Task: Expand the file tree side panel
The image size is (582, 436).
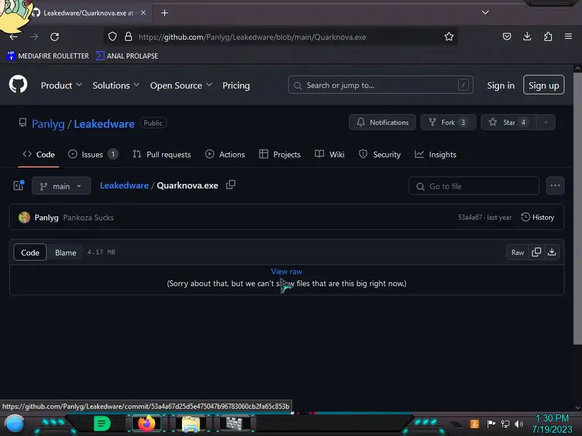Action: [x=19, y=186]
